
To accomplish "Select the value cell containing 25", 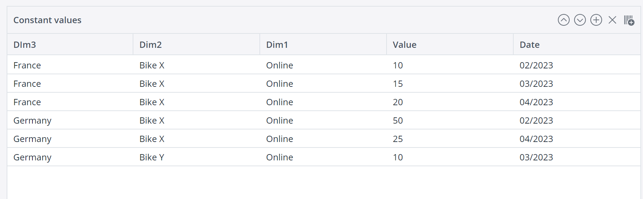I will (x=398, y=139).
